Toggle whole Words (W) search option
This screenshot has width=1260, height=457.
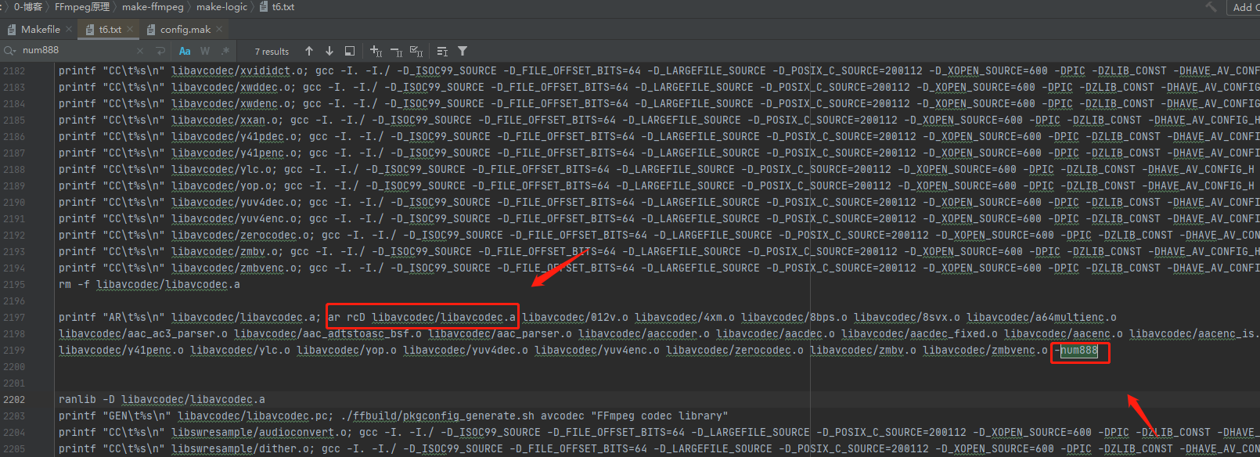coord(205,51)
